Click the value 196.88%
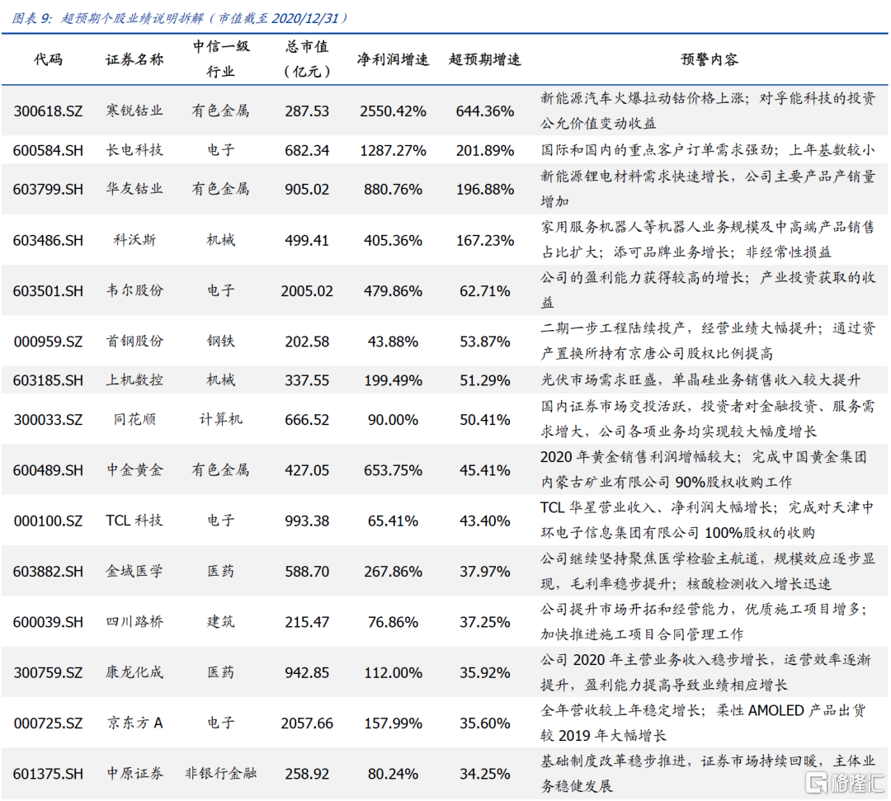Image resolution: width=891 pixels, height=801 pixels. (x=485, y=189)
